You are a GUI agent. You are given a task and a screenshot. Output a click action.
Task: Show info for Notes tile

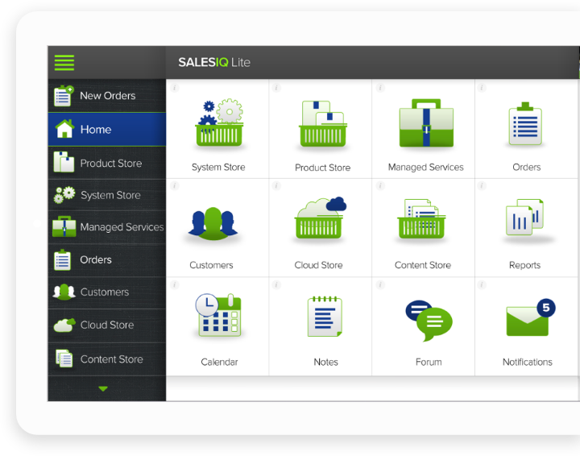tap(276, 284)
